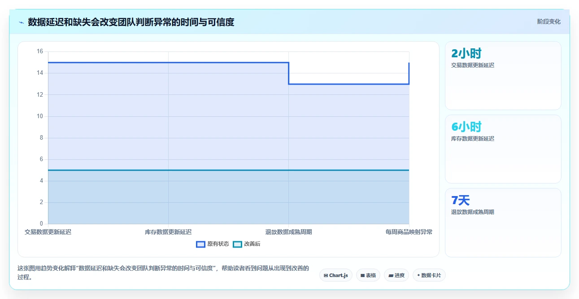Click x-axis label 退款数据成熟周期
The width and height of the screenshot is (579, 299).
[288, 232]
